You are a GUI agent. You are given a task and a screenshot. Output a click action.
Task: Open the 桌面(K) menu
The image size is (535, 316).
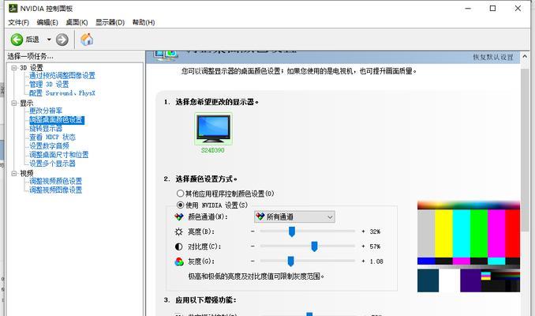(77, 23)
